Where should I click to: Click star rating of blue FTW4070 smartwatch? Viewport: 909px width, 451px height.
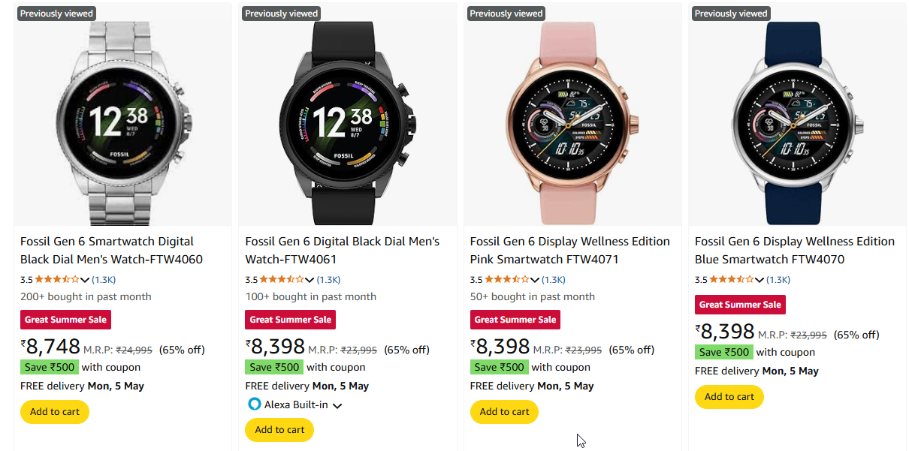[x=731, y=280]
